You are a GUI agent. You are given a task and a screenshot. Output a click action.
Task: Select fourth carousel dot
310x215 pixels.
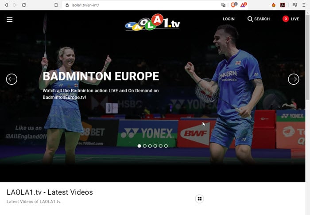tap(155, 146)
